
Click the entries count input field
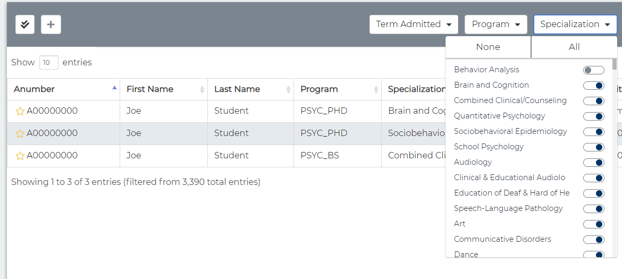click(x=48, y=63)
